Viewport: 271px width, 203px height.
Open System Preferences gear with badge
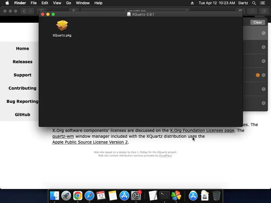pos(136,196)
